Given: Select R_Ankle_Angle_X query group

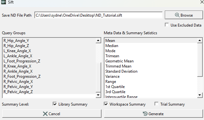Looking at the screenshot, I should (49, 71).
